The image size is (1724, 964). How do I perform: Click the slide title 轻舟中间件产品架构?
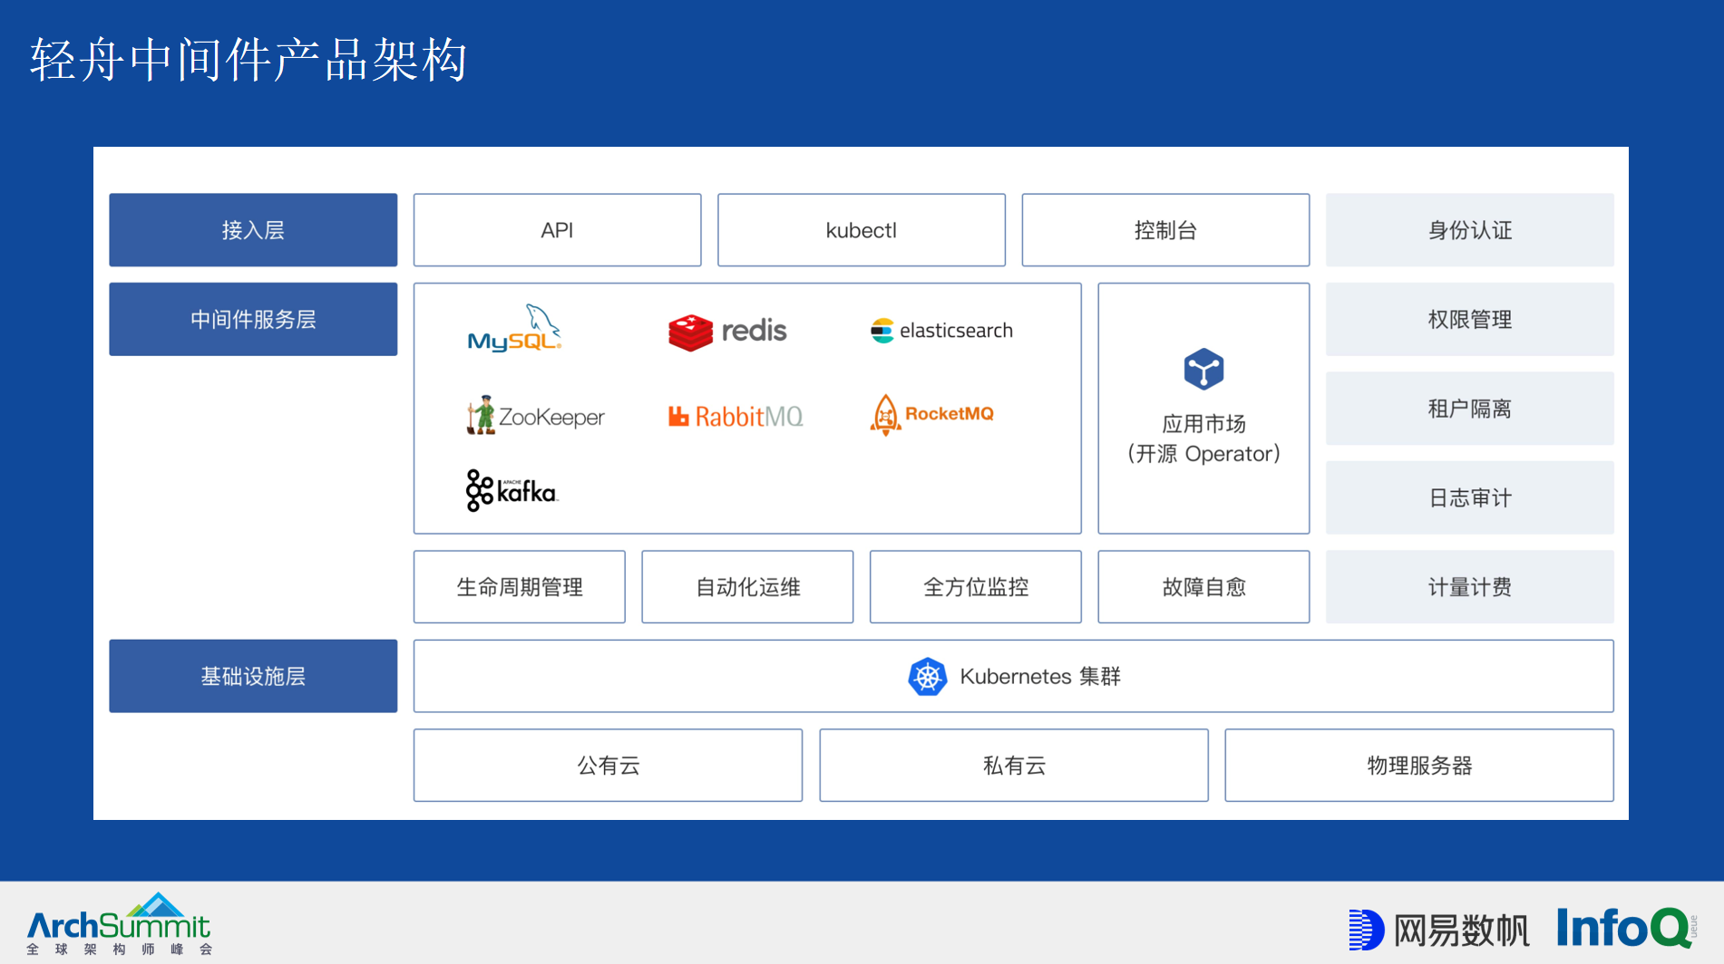[x=248, y=60]
